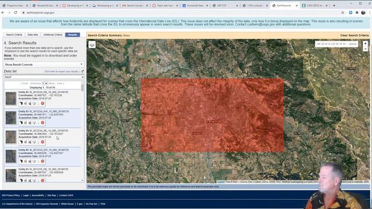This screenshot has height=209, width=372.
Task: Show browse overlay for scene M_3812234_SE
Action: click(26, 142)
